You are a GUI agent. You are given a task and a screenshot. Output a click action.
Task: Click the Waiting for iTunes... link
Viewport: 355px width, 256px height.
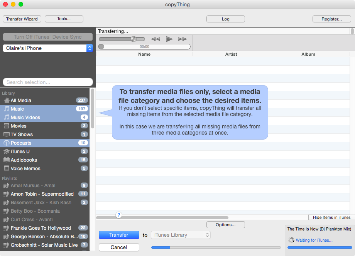(x=314, y=240)
